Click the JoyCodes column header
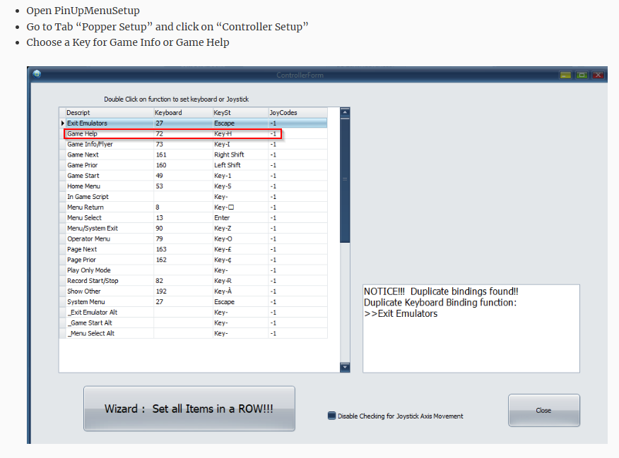This screenshot has width=619, height=458. click(x=298, y=113)
